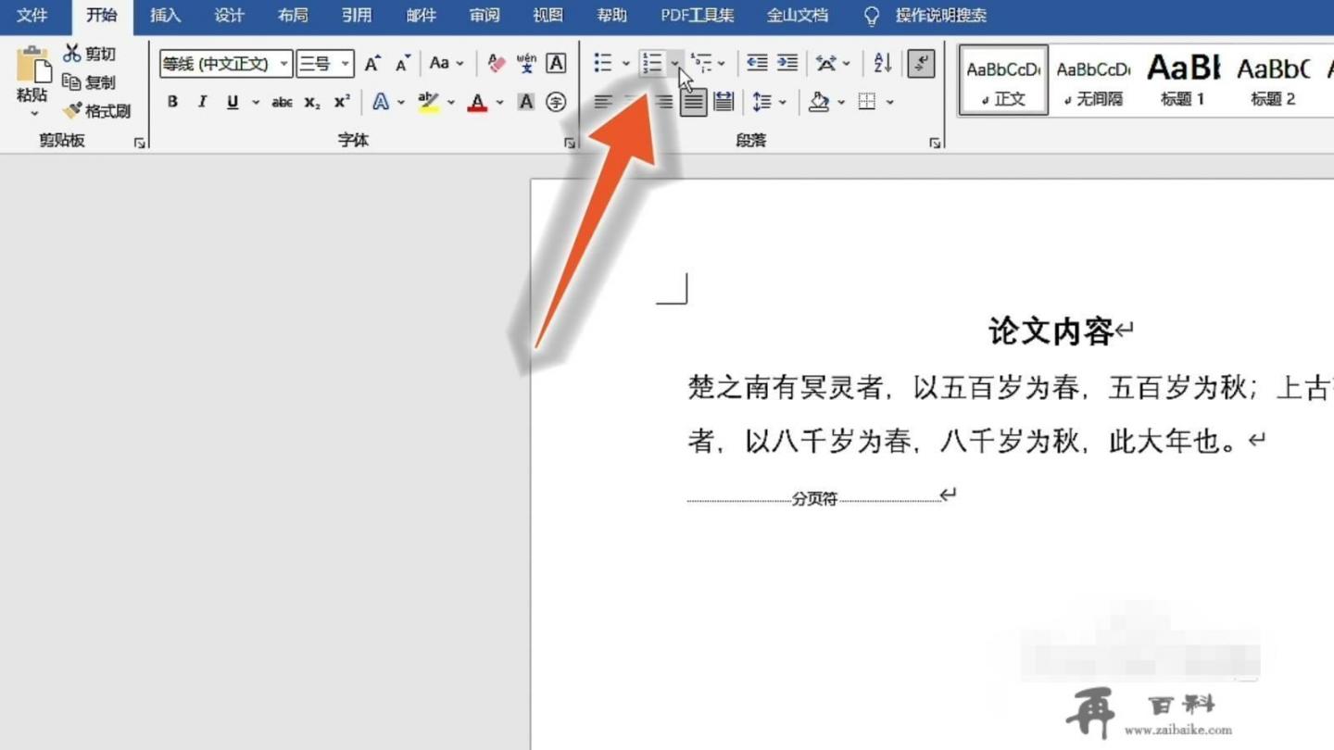Toggle the grey character shading A
Image resolution: width=1334 pixels, height=750 pixels.
click(526, 102)
